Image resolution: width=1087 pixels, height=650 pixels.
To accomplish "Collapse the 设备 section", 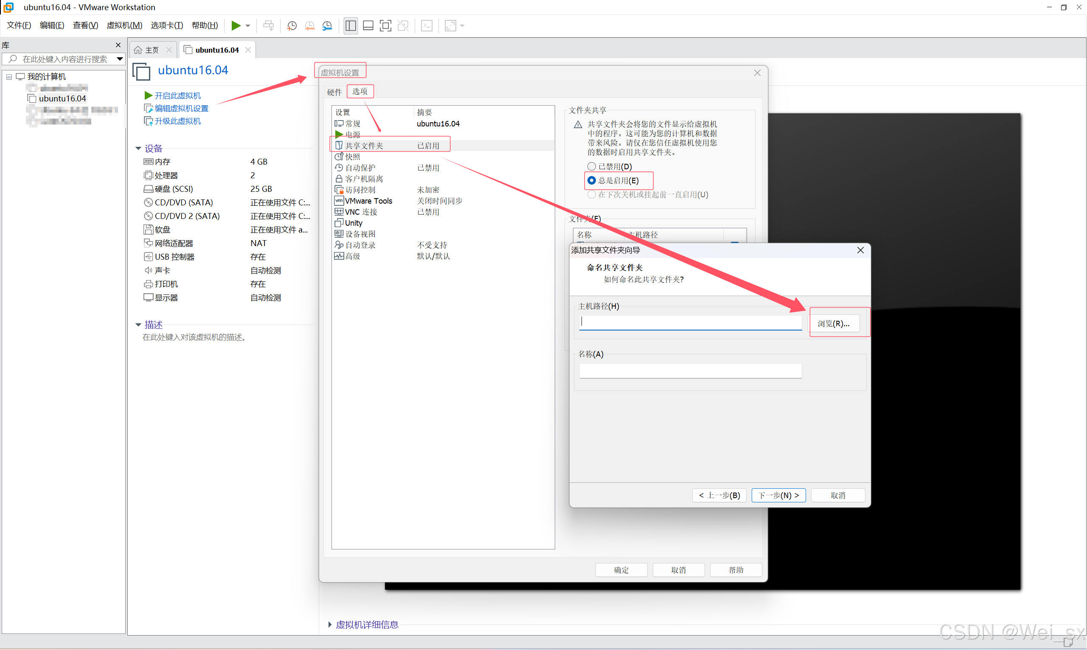I will click(138, 148).
